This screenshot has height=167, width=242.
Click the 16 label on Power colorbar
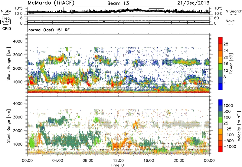(x=226, y=64)
